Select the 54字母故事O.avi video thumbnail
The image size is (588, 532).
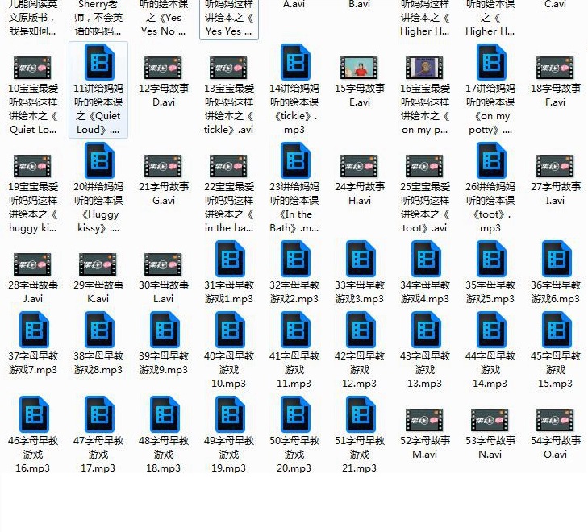(x=556, y=420)
